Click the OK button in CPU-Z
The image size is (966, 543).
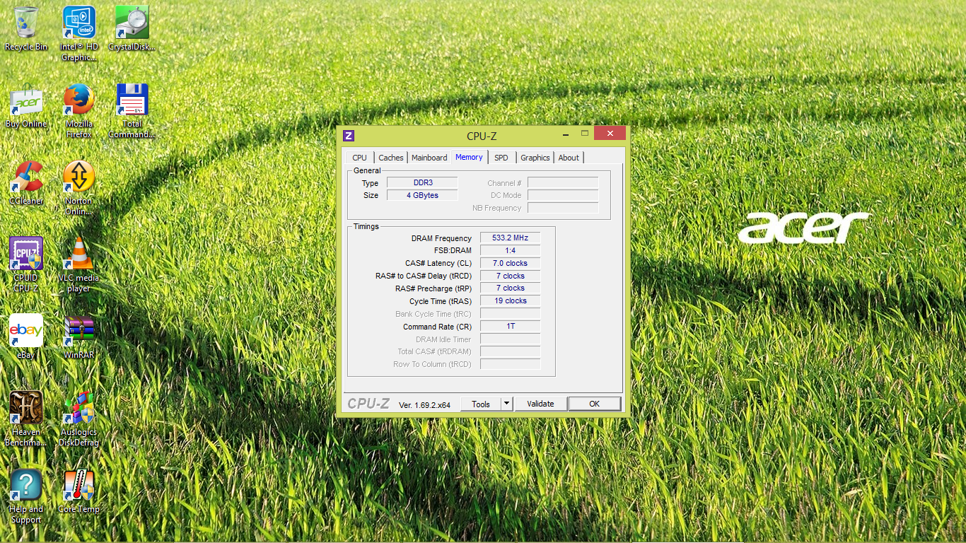pos(594,404)
